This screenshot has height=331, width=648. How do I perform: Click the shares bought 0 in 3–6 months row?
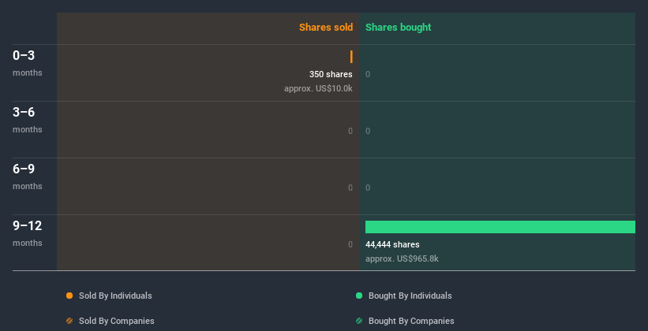368,131
